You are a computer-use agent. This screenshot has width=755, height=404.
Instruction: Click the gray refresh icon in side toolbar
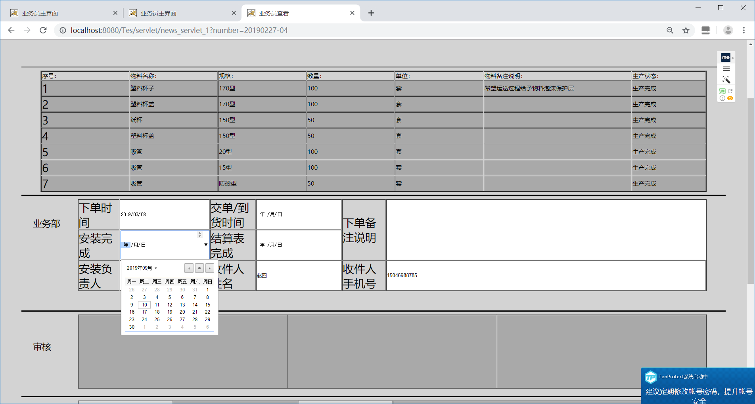point(730,91)
